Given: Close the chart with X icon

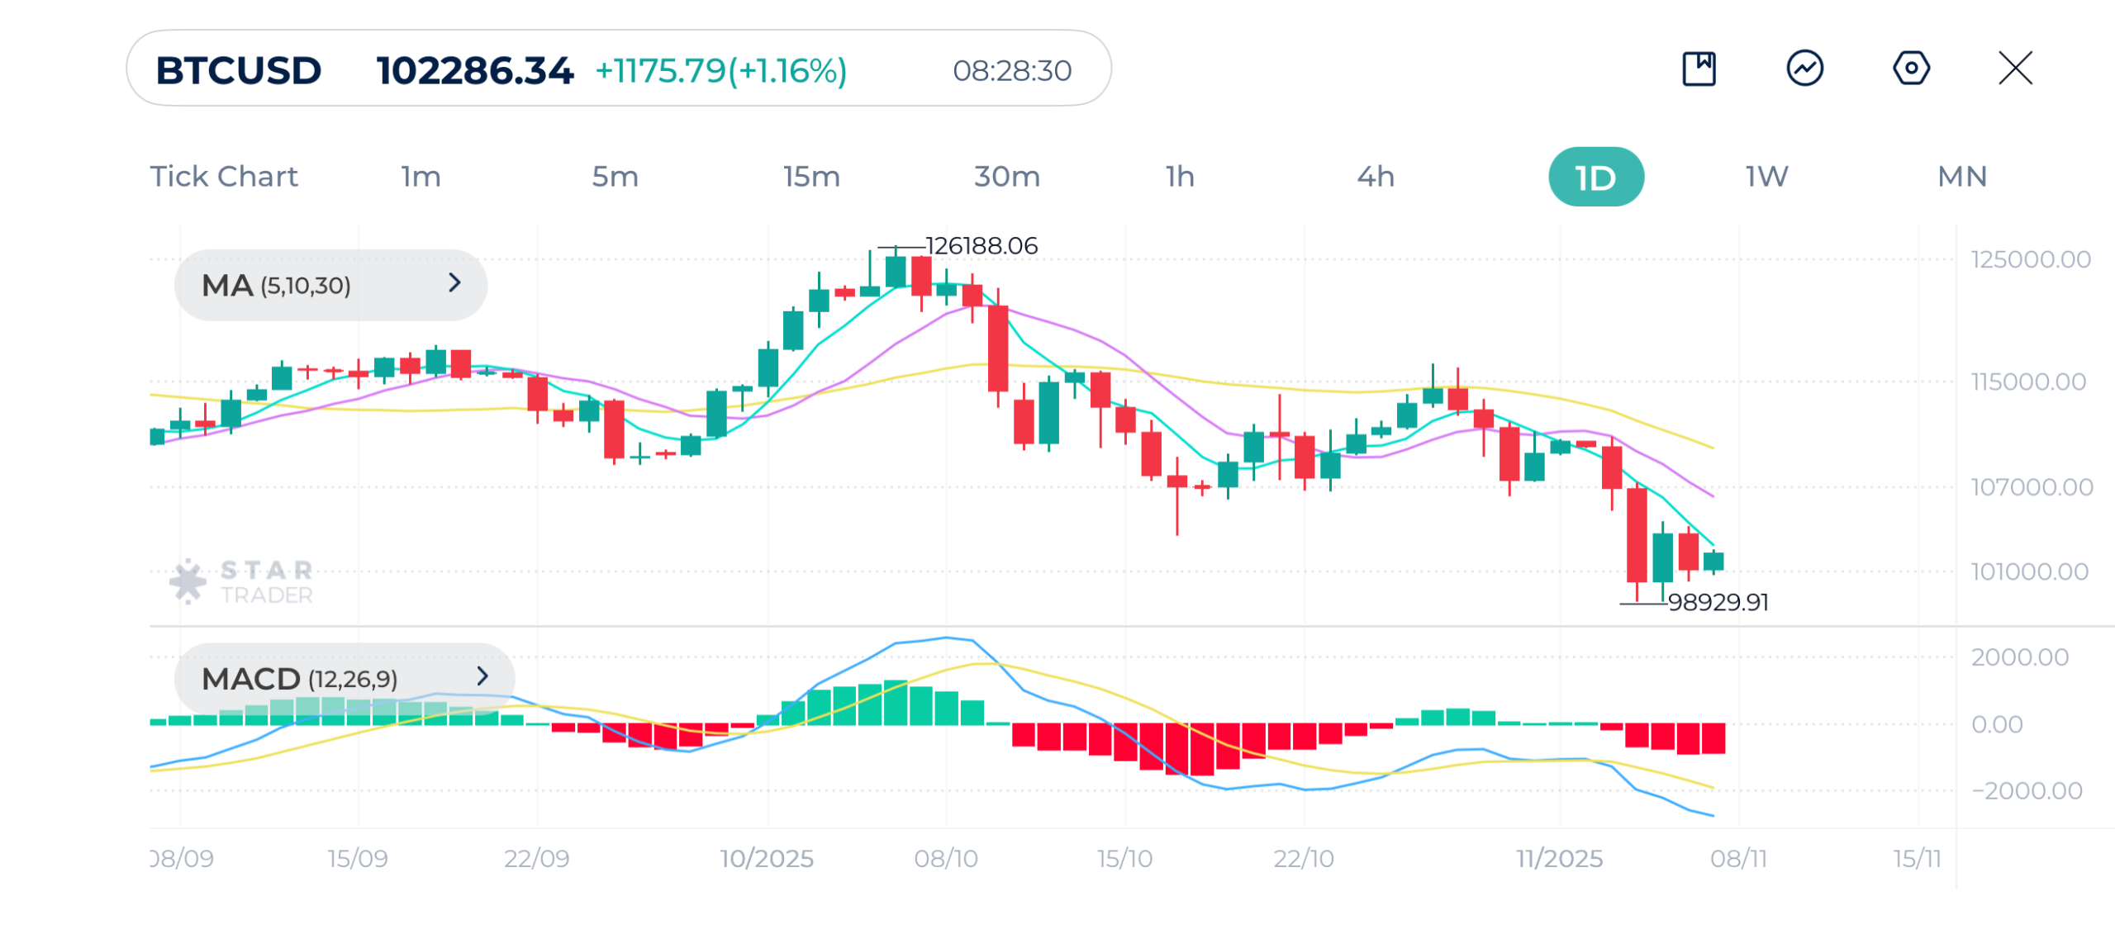Looking at the screenshot, I should 2015,69.
